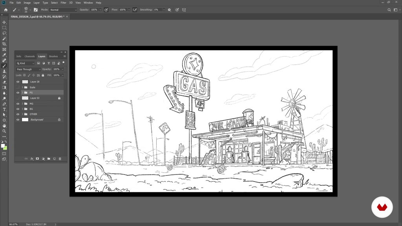Click the brush Opacity value field
The height and width of the screenshot is (226, 402).
pos(95,9)
